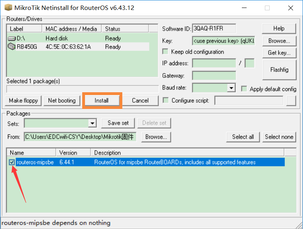The width and height of the screenshot is (303, 229).
Task: Click MAC address / Media column header
Action: pos(72,29)
